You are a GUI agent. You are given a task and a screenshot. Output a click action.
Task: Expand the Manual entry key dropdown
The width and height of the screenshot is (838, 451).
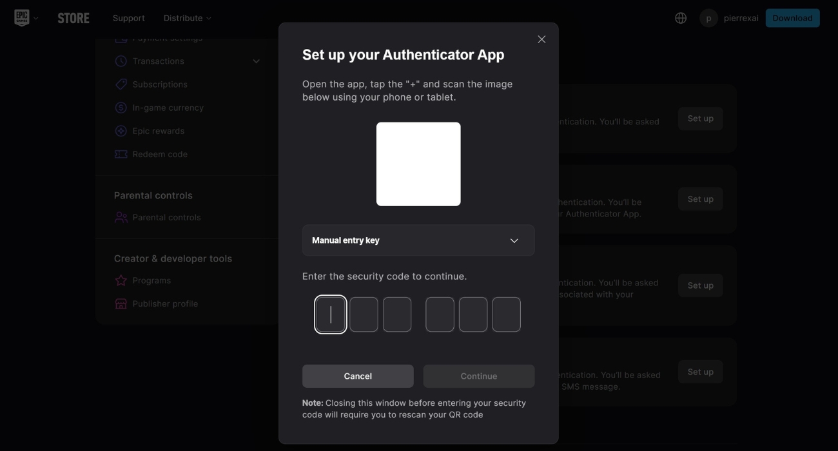(418, 240)
